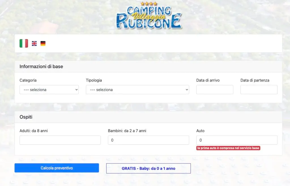Click the red first-car-included notice badge
290x186 pixels.
(x=228, y=148)
